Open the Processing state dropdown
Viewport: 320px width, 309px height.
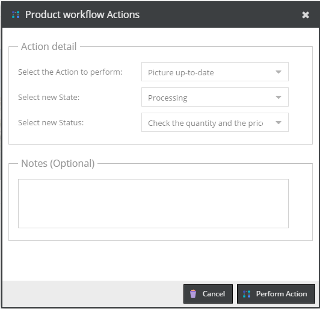tap(215, 97)
